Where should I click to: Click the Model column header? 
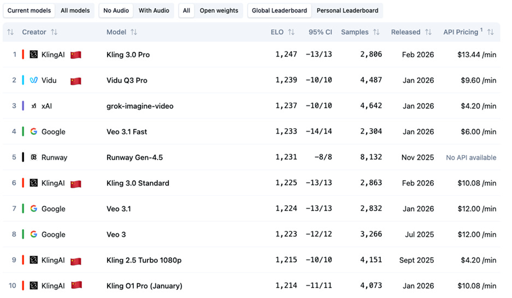(116, 32)
